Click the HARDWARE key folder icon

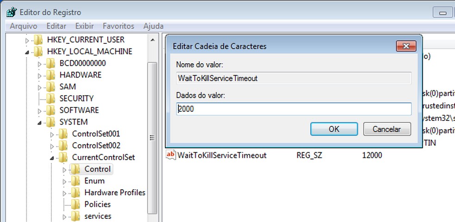pos(51,75)
